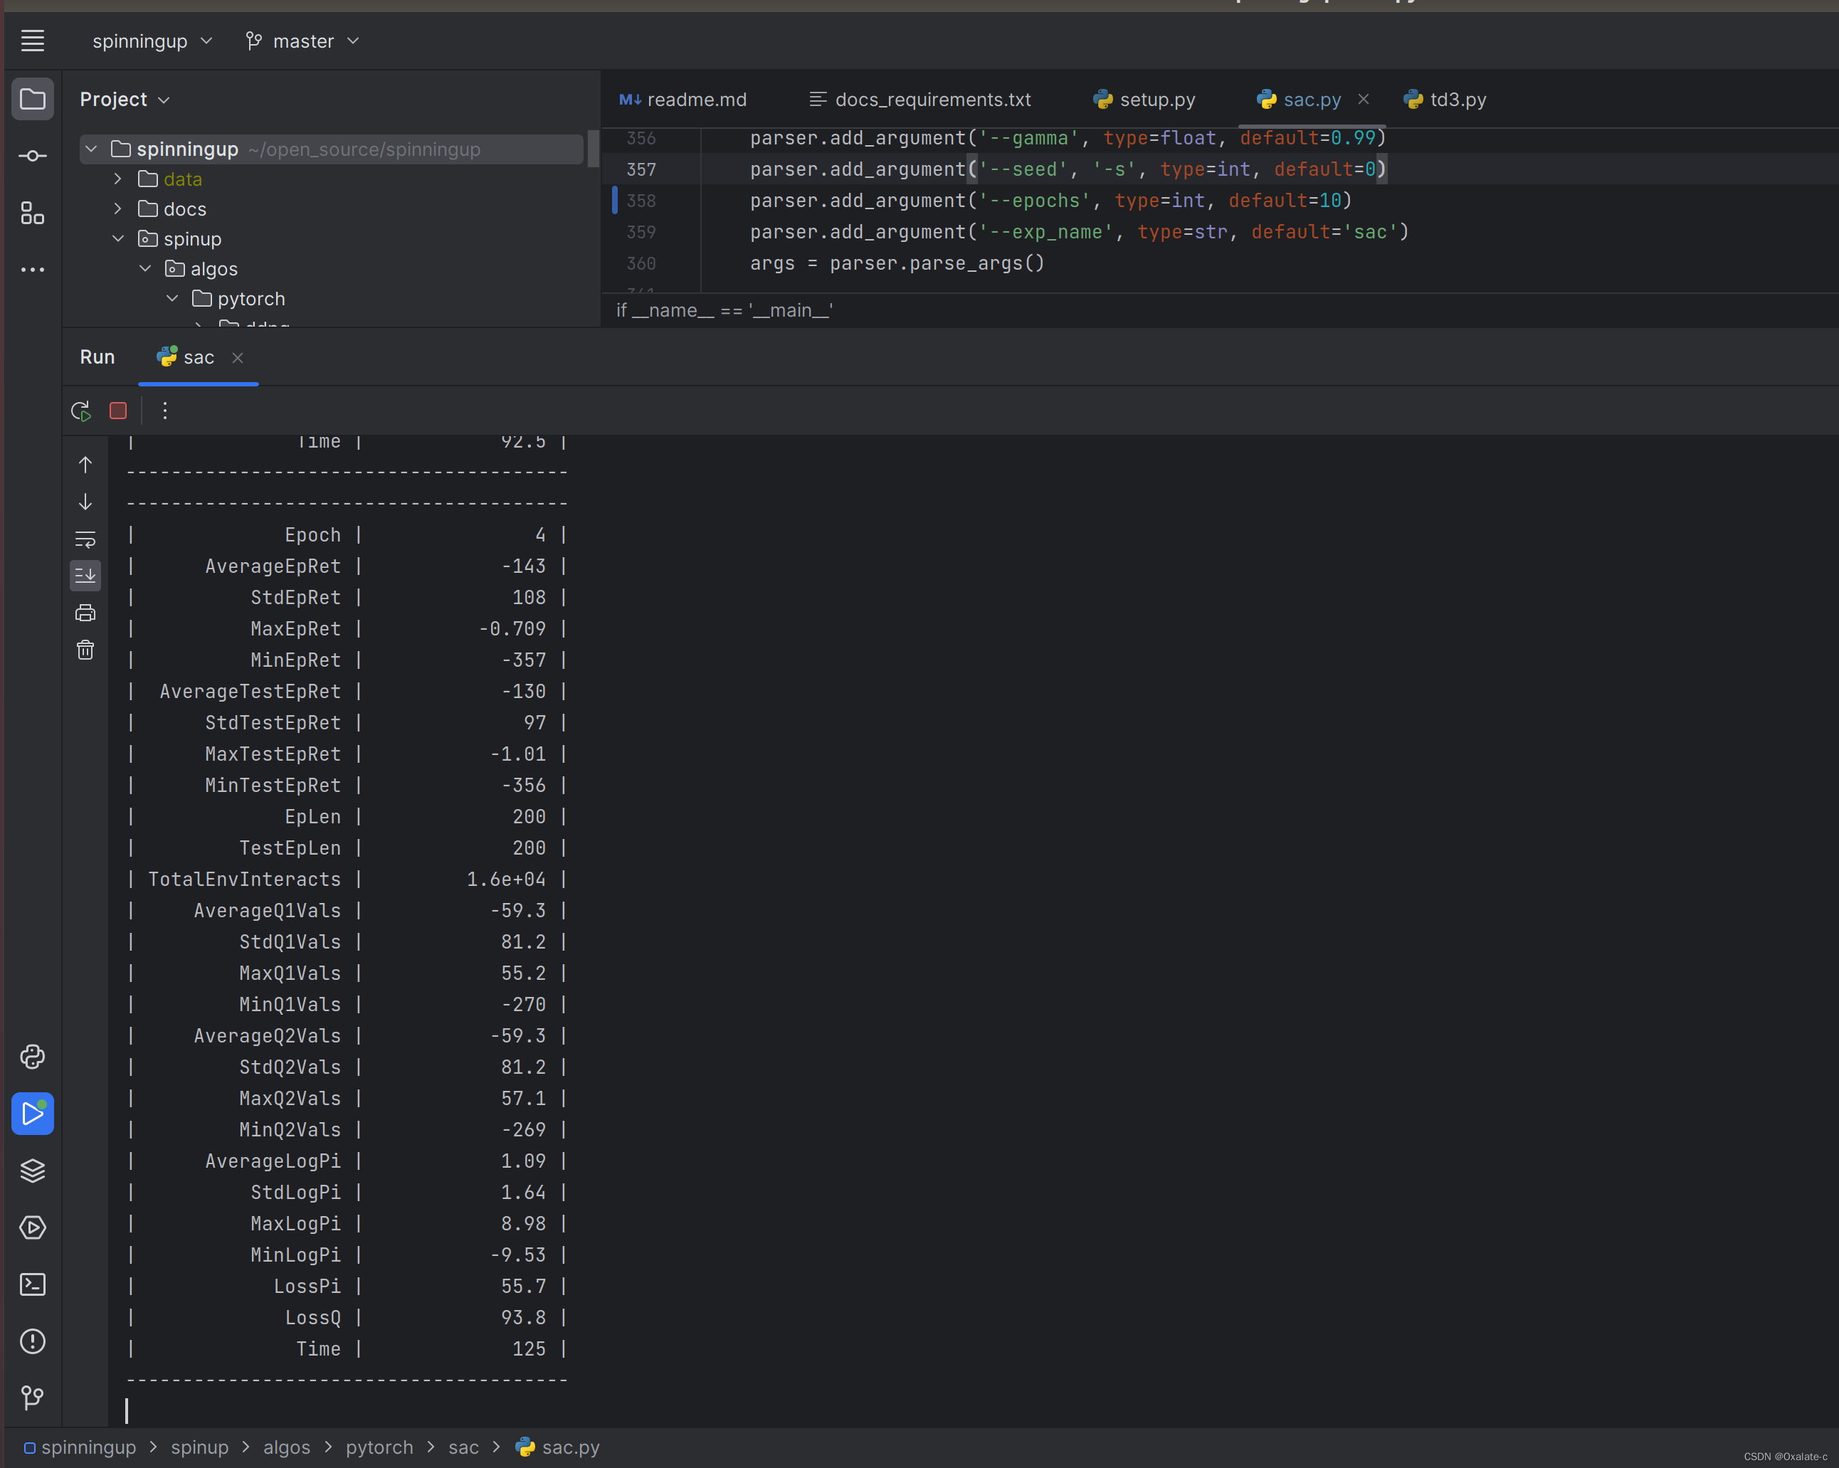Open the Structure tool window
The width and height of the screenshot is (1839, 1468).
point(33,213)
